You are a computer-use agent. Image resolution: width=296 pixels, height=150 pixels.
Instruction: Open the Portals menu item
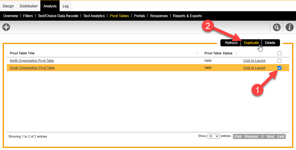(x=139, y=16)
